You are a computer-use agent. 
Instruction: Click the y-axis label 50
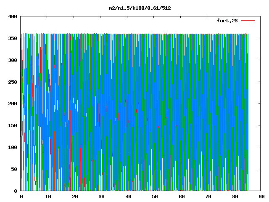point(14,169)
